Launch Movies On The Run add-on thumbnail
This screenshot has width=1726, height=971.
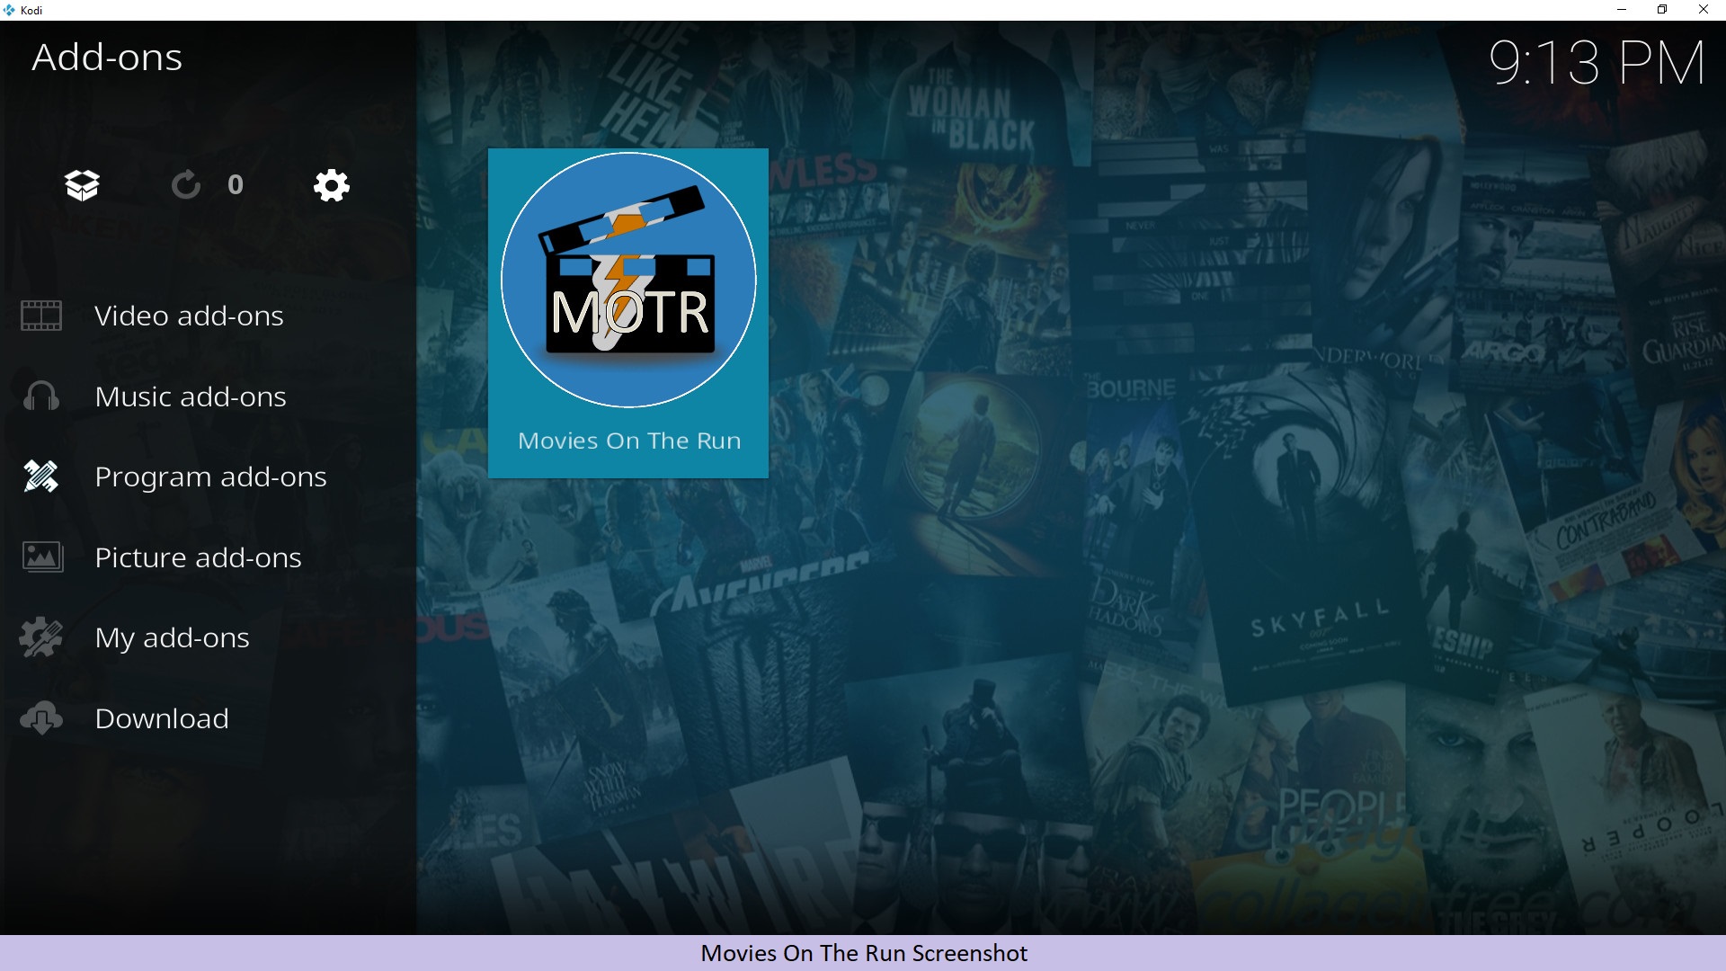pyautogui.click(x=628, y=280)
